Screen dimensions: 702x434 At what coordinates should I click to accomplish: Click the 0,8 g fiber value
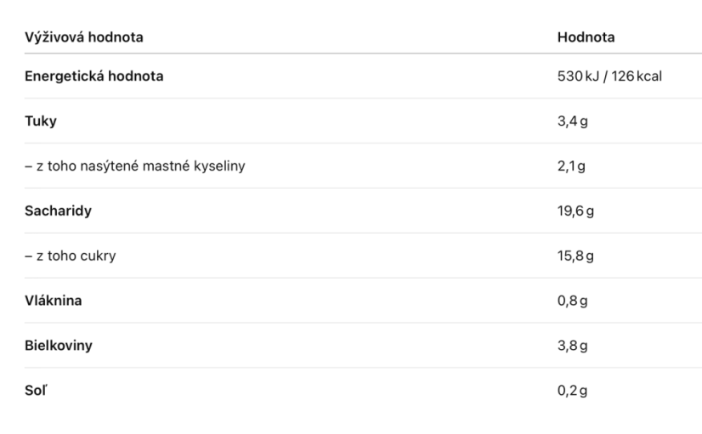(x=573, y=301)
